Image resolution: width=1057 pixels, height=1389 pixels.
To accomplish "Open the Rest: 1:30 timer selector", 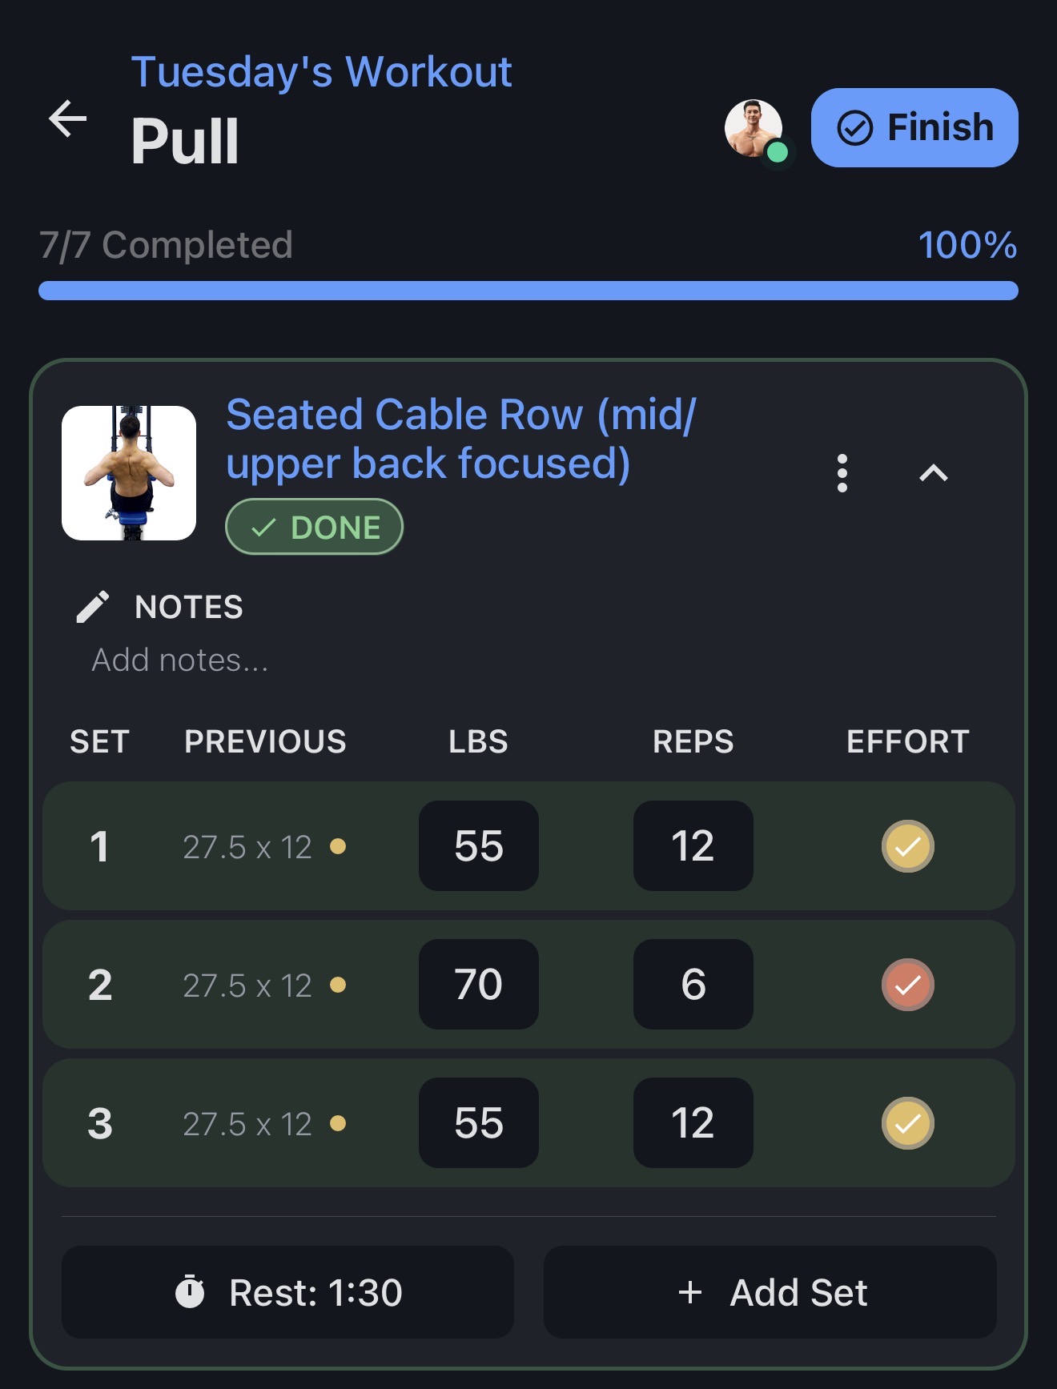I will tap(287, 1291).
